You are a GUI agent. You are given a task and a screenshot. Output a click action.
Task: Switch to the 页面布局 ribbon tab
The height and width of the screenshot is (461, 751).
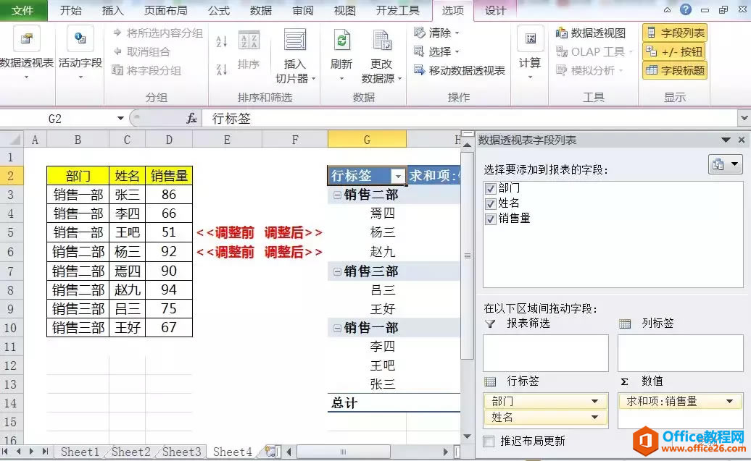[166, 10]
